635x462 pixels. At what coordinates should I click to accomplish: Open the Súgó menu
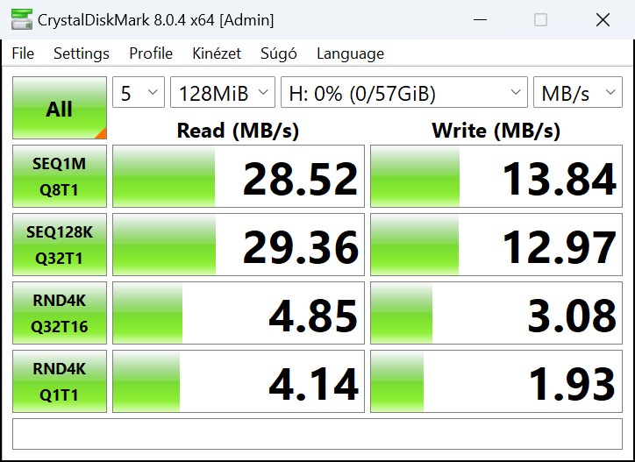[279, 53]
